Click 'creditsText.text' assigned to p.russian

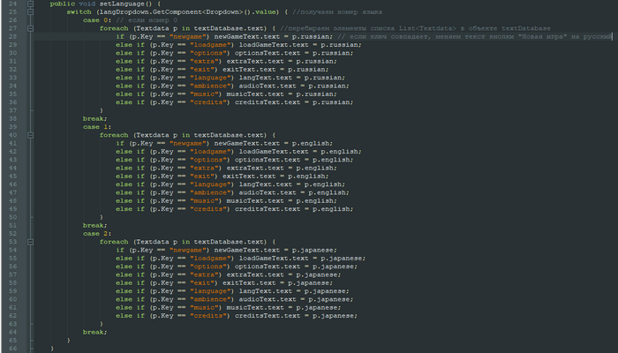click(268, 102)
